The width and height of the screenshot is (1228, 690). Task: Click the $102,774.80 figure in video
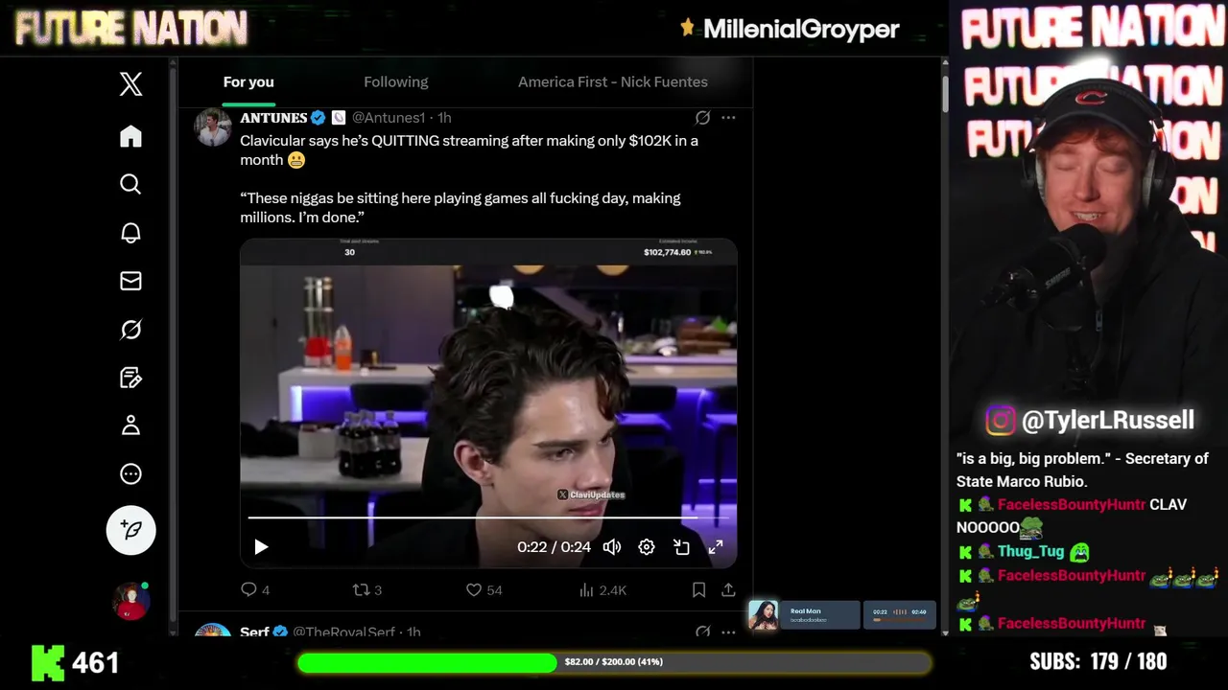(667, 252)
